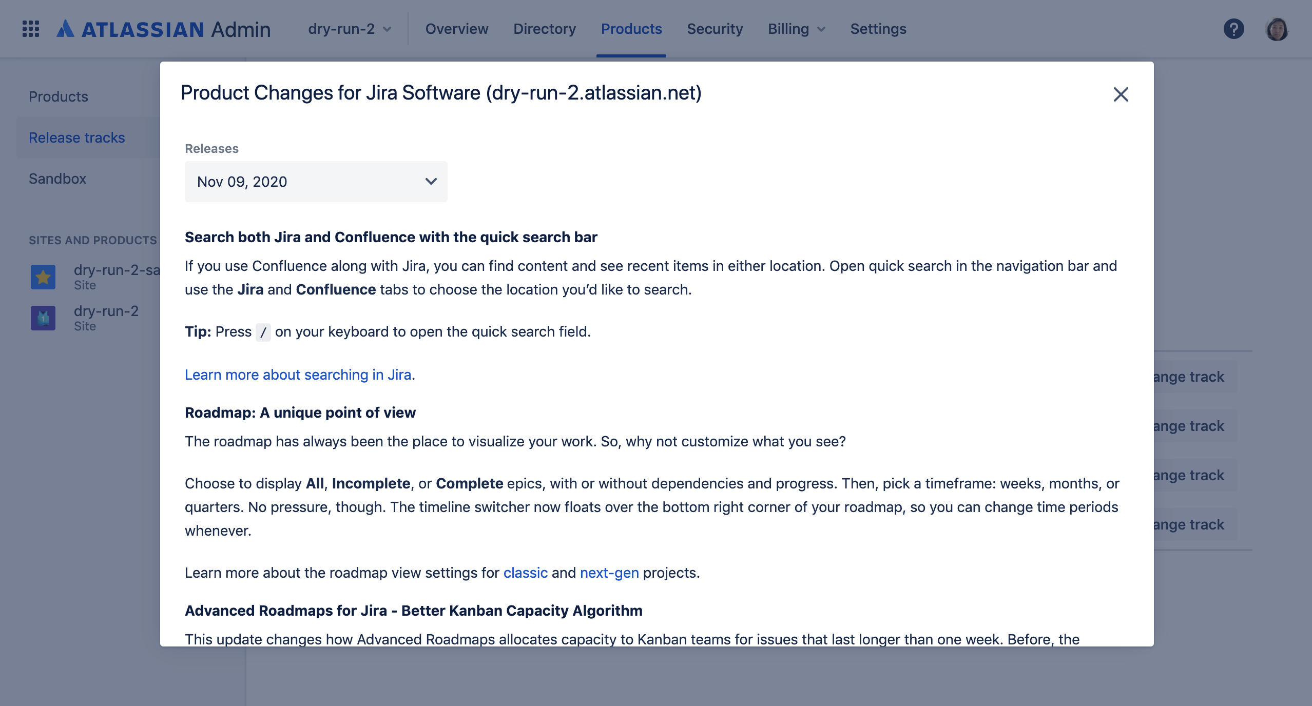The width and height of the screenshot is (1312, 706).
Task: Click the Releases field label
Action: tap(211, 149)
